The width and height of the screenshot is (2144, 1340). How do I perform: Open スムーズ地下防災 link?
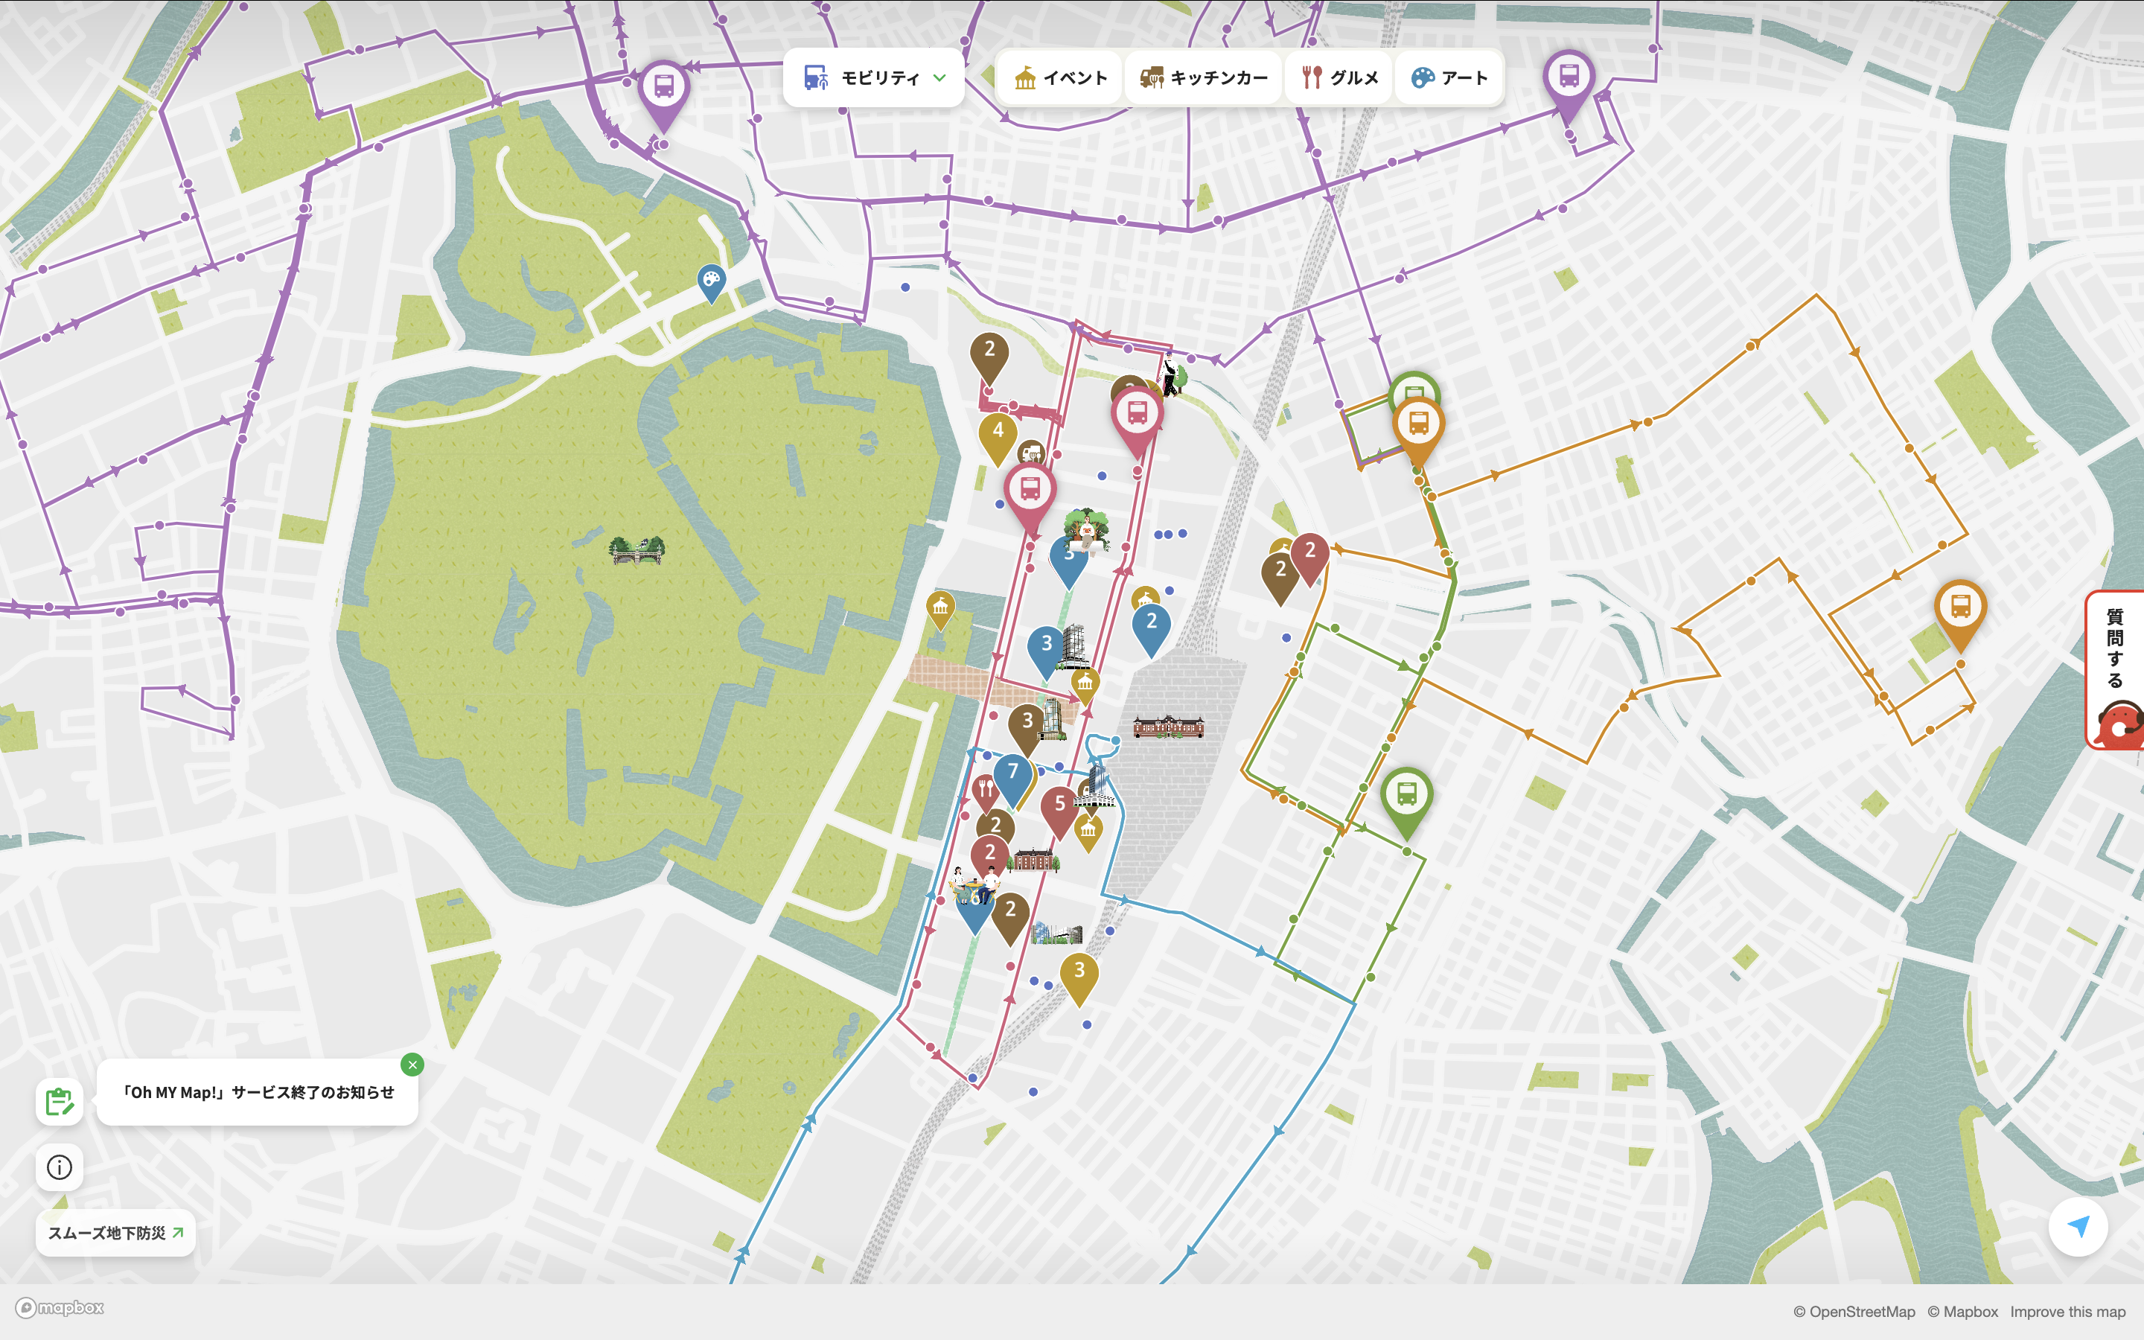point(116,1233)
